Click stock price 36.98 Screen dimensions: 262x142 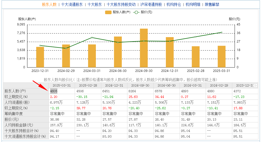[55, 120]
